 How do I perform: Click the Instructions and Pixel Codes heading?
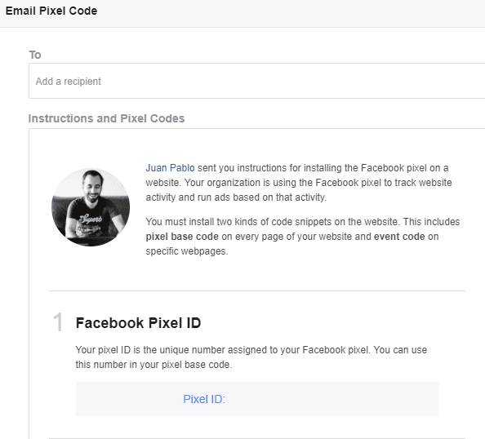[106, 118]
